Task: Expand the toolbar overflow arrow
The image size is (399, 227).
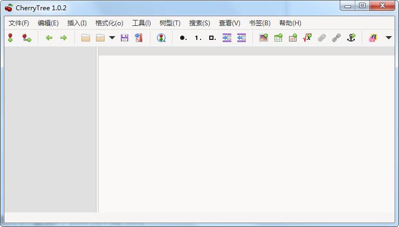Action: 388,38
